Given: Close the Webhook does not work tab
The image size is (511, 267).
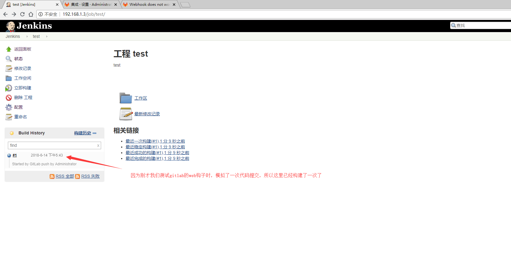Looking at the screenshot, I should pyautogui.click(x=174, y=5).
